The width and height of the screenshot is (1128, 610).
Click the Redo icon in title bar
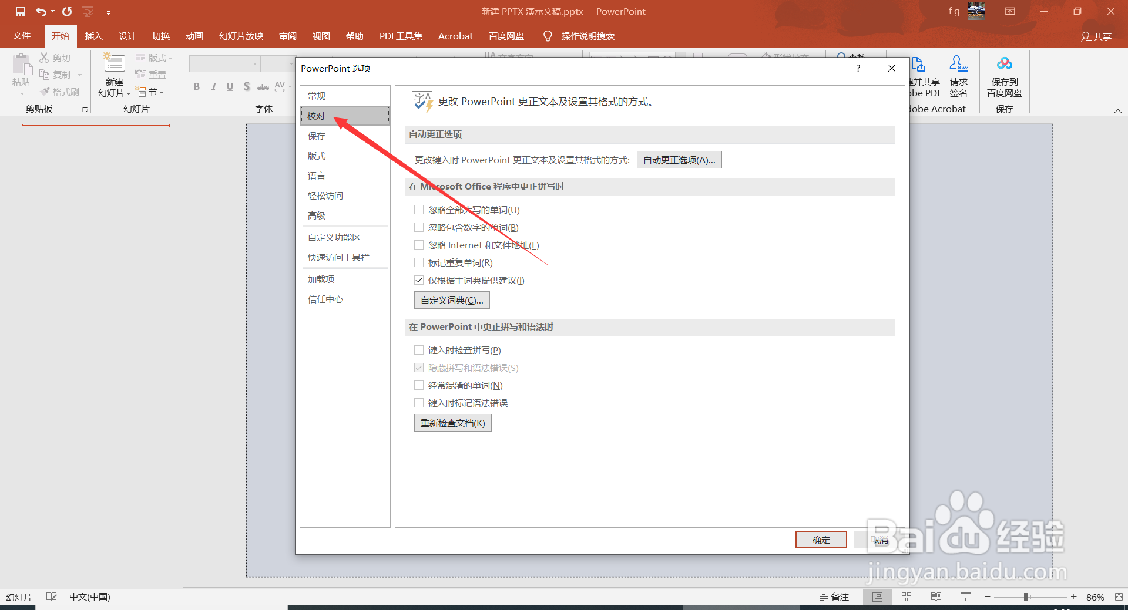point(67,12)
